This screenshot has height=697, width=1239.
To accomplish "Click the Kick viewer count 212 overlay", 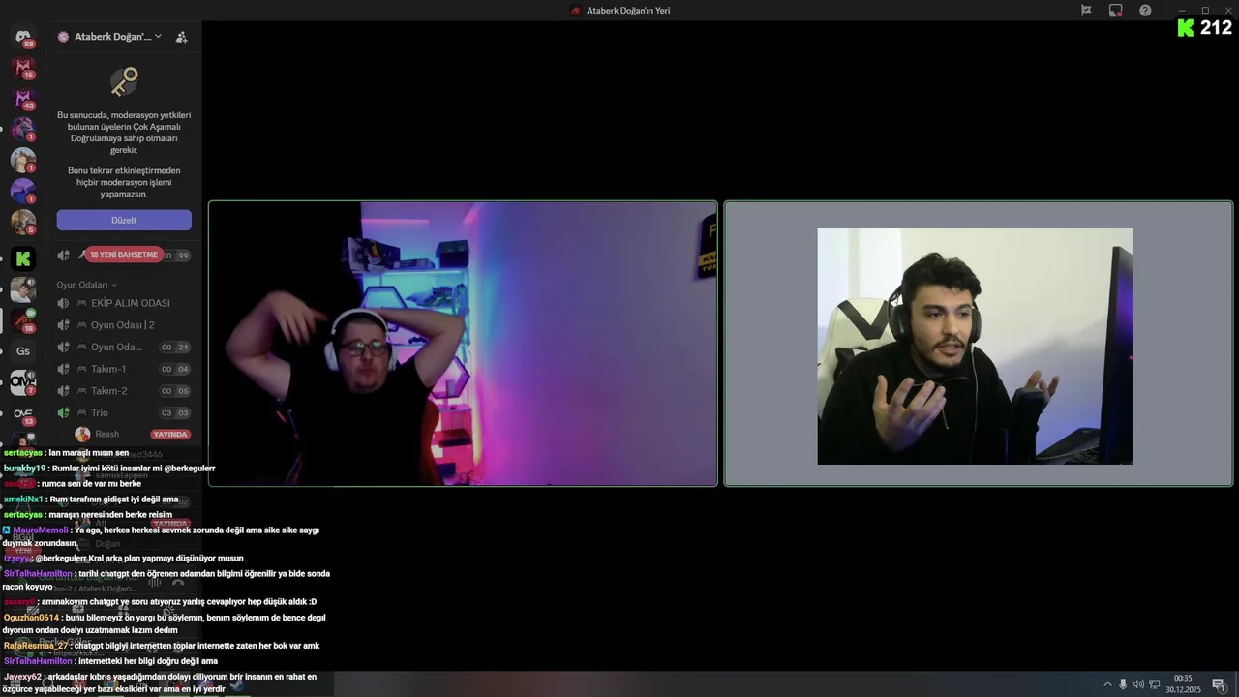I will coord(1204,28).
